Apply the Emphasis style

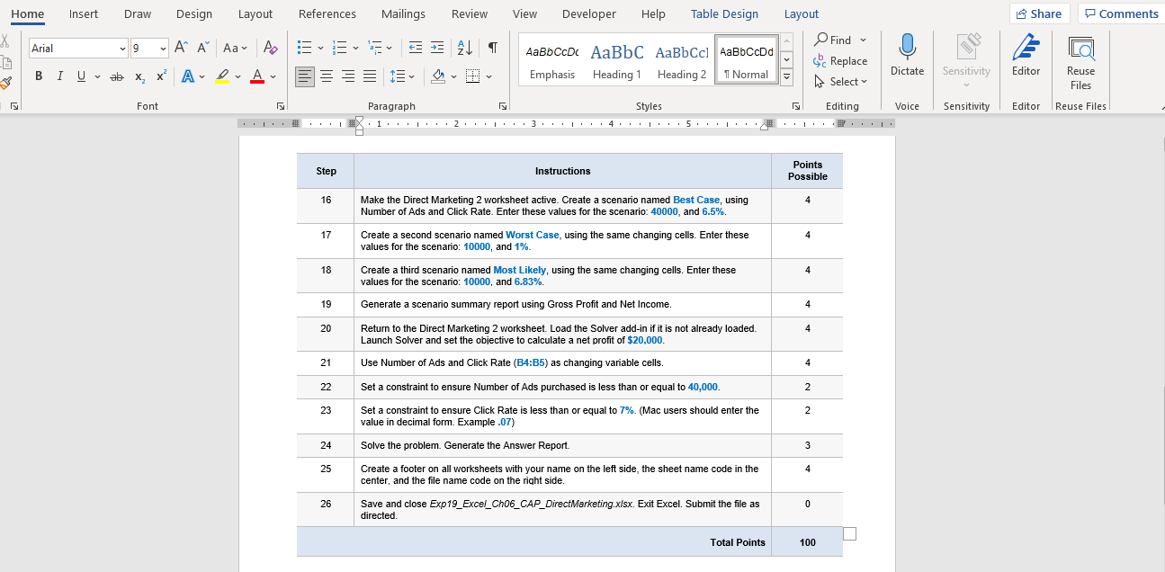click(x=552, y=60)
